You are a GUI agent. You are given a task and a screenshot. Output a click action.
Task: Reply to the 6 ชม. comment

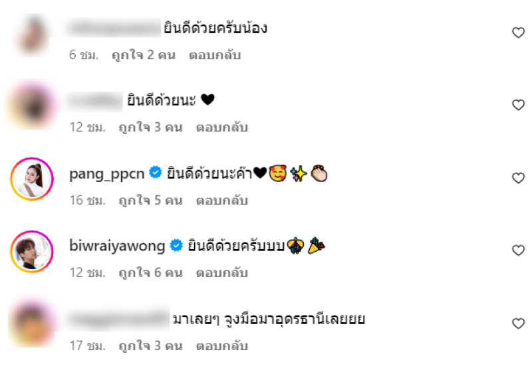(x=215, y=55)
